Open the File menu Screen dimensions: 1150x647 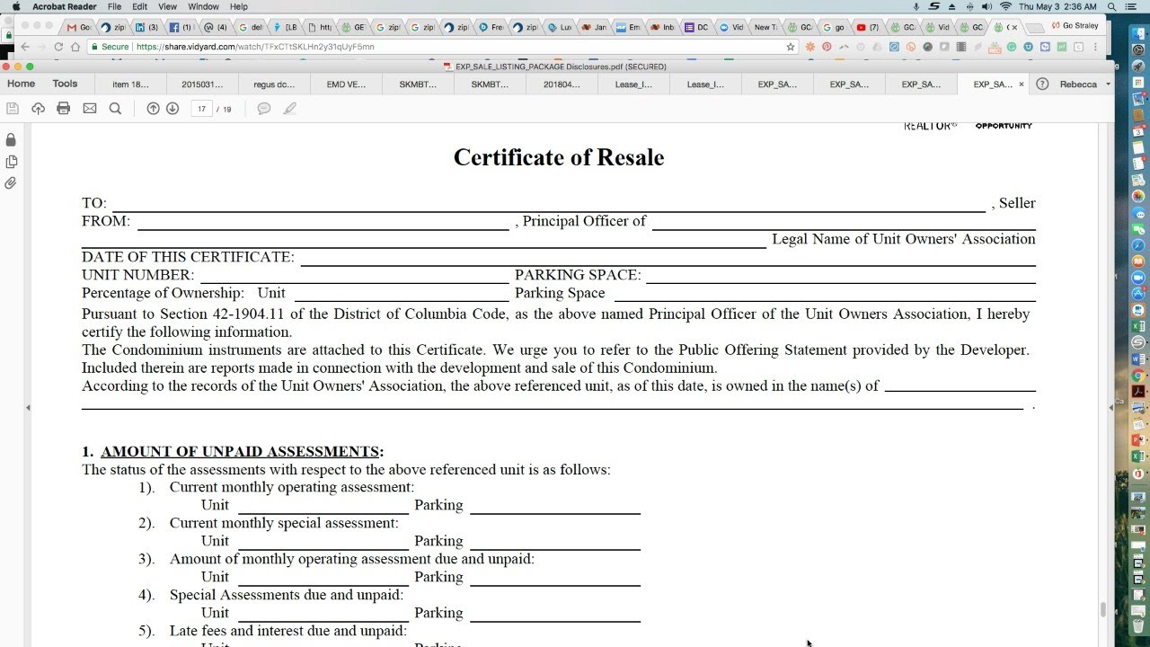coord(114,6)
